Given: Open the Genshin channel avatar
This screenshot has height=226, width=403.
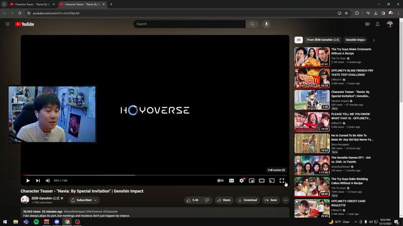Looking at the screenshot, I should (x=25, y=200).
